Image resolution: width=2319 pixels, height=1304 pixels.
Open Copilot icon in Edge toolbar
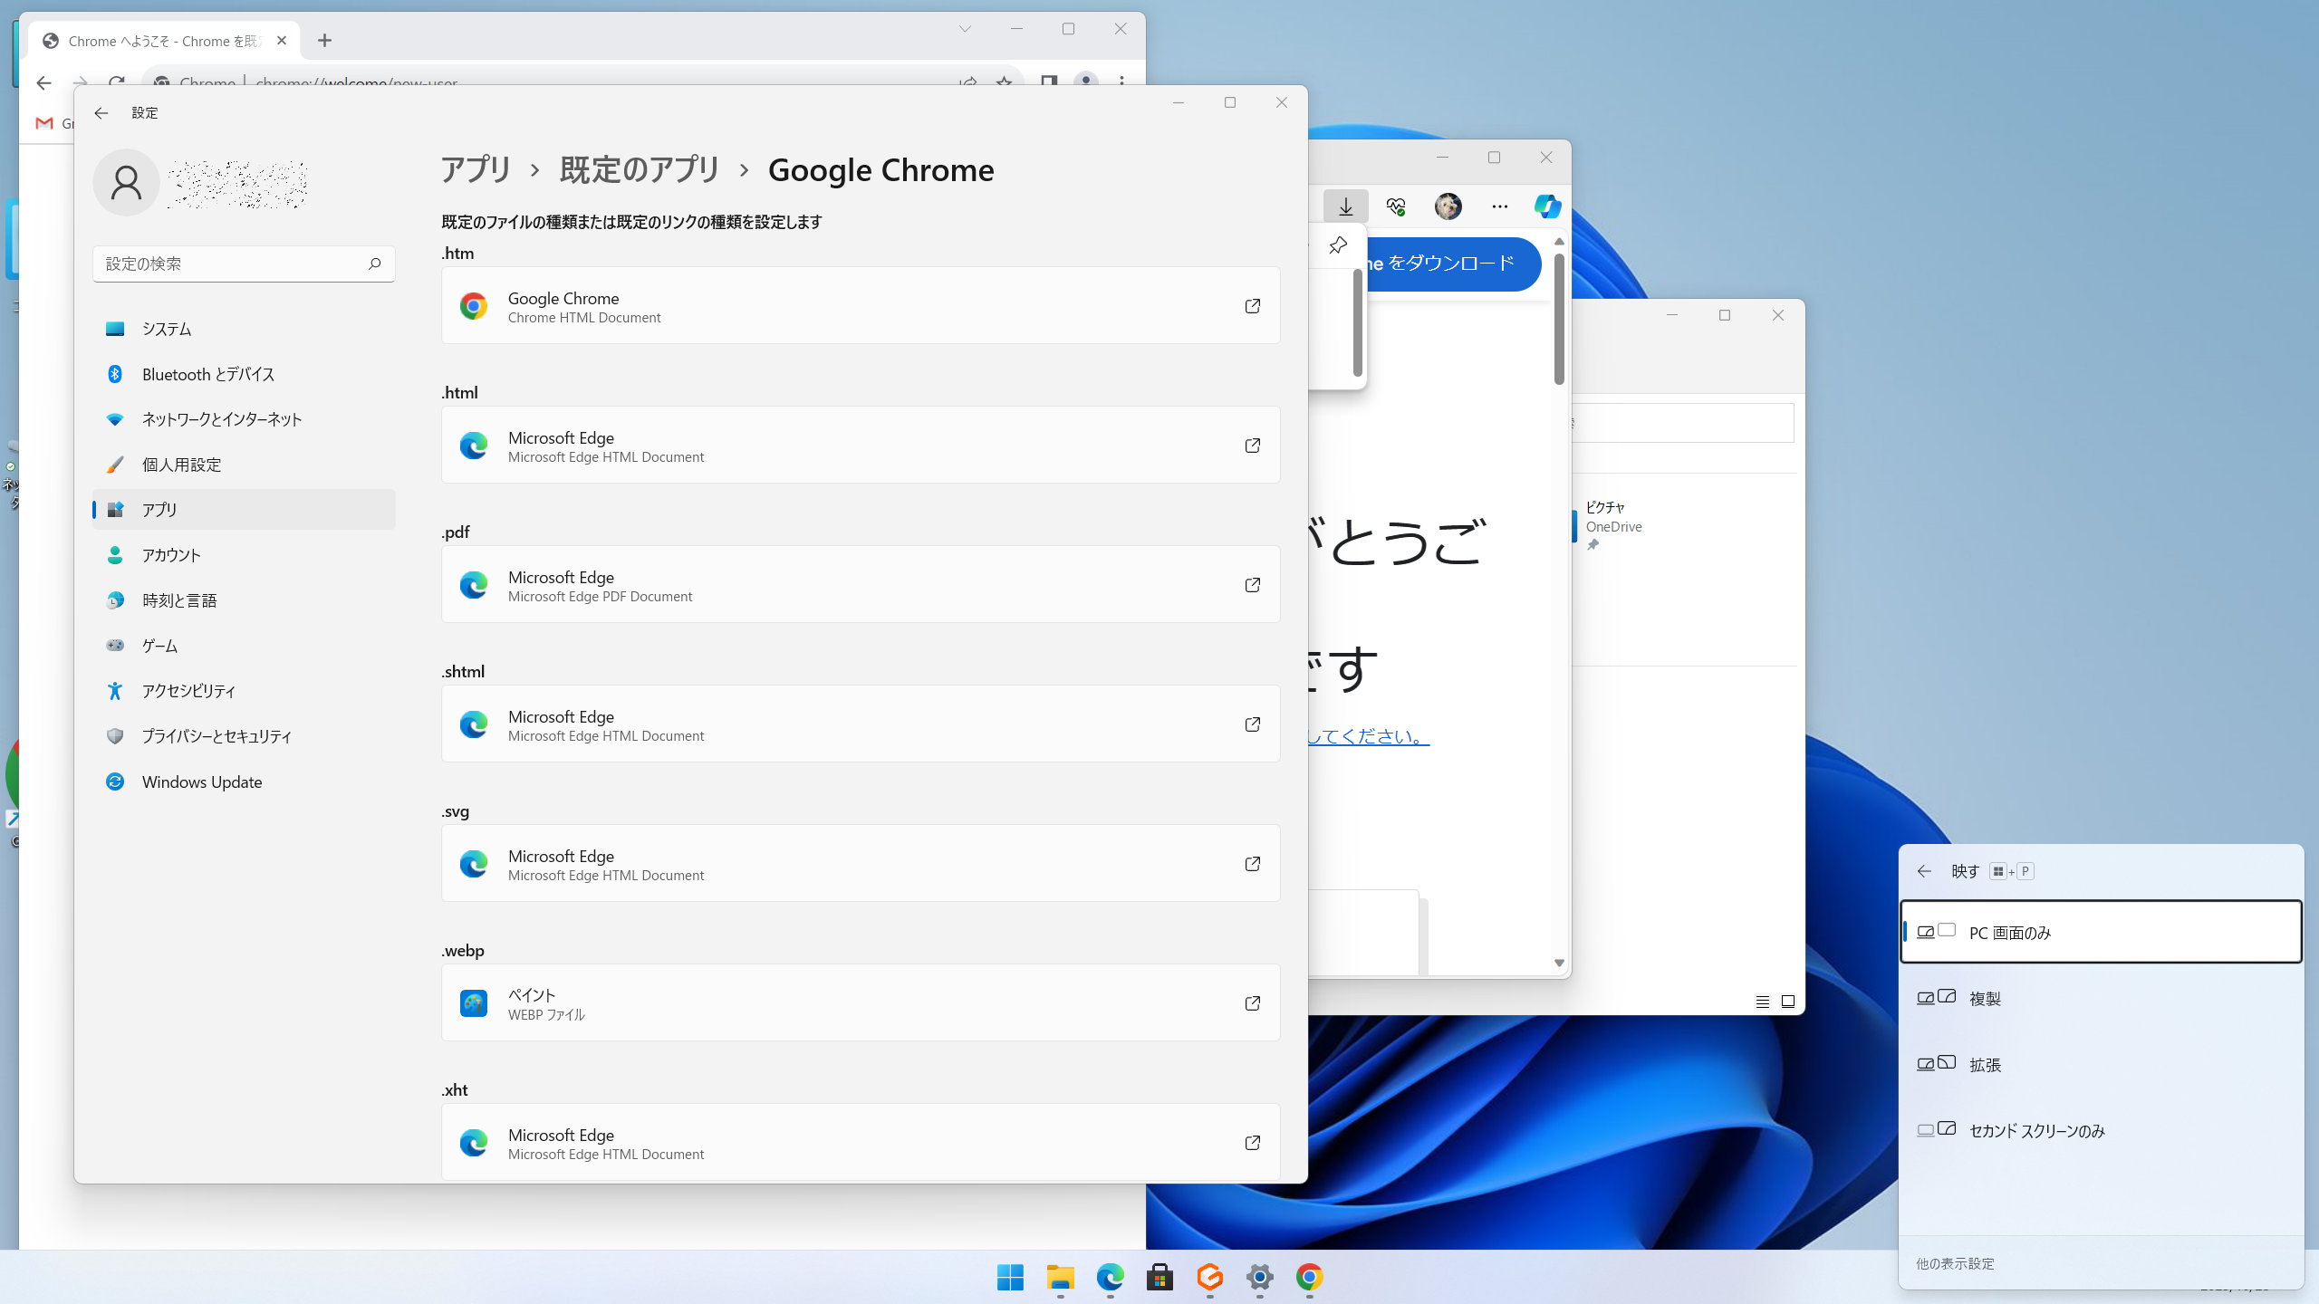point(1547,206)
